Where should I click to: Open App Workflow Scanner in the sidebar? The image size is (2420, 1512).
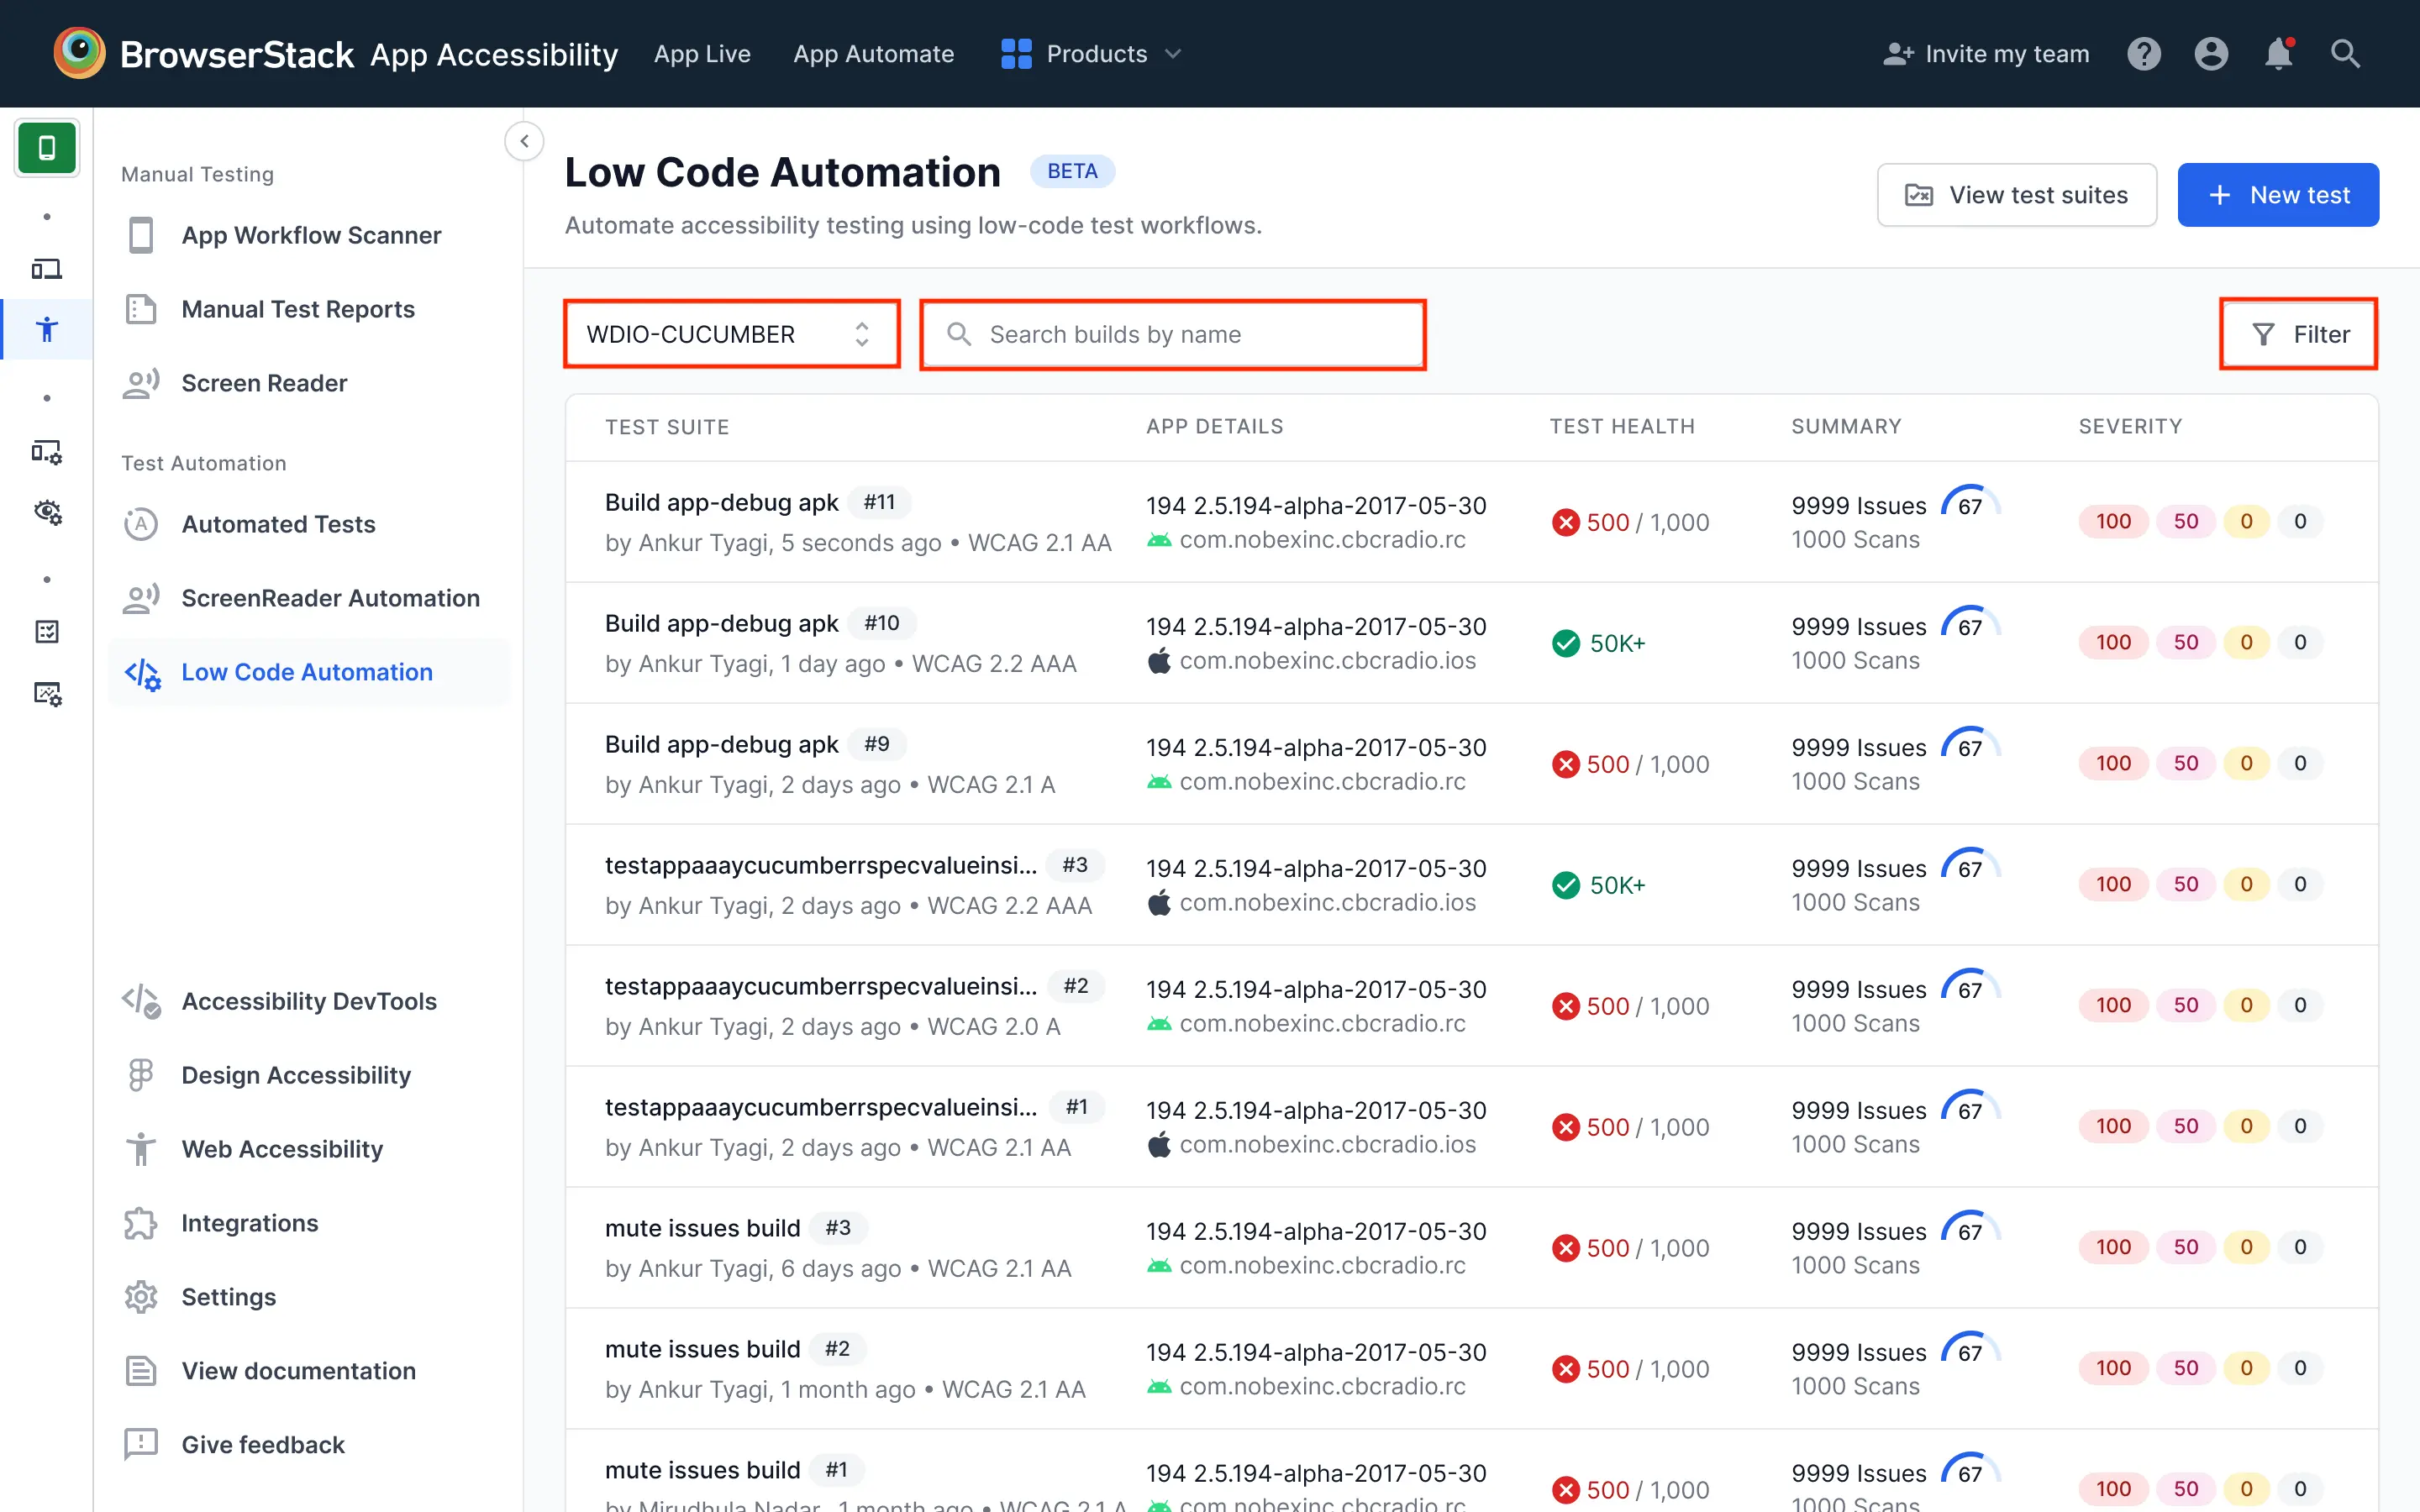point(310,235)
